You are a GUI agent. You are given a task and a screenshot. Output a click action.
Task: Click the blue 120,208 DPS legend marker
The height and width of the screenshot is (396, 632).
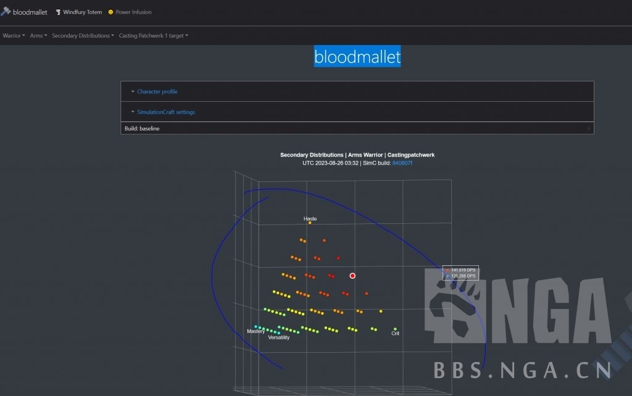(447, 276)
